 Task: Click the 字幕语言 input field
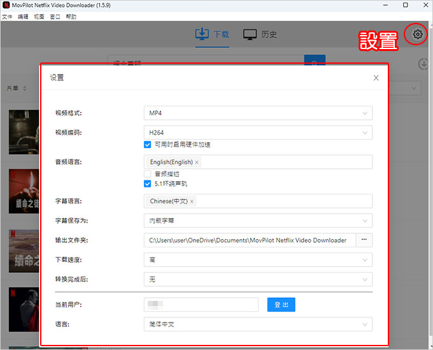pyautogui.click(x=258, y=201)
